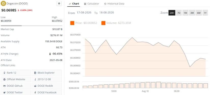The image size is (210, 95).
Task: Open the DOGE Reddit link
Action: 46,86
